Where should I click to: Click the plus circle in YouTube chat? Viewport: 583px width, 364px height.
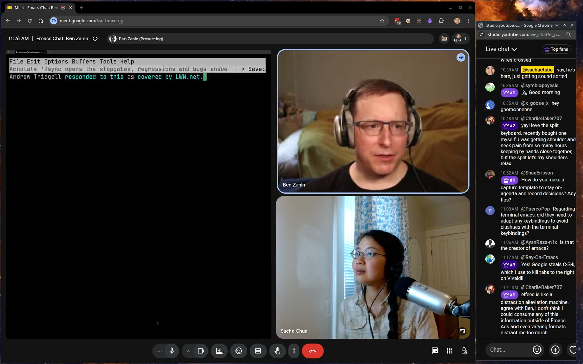coord(555,350)
